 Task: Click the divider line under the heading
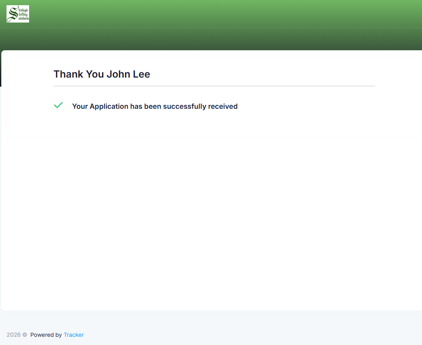click(x=214, y=86)
